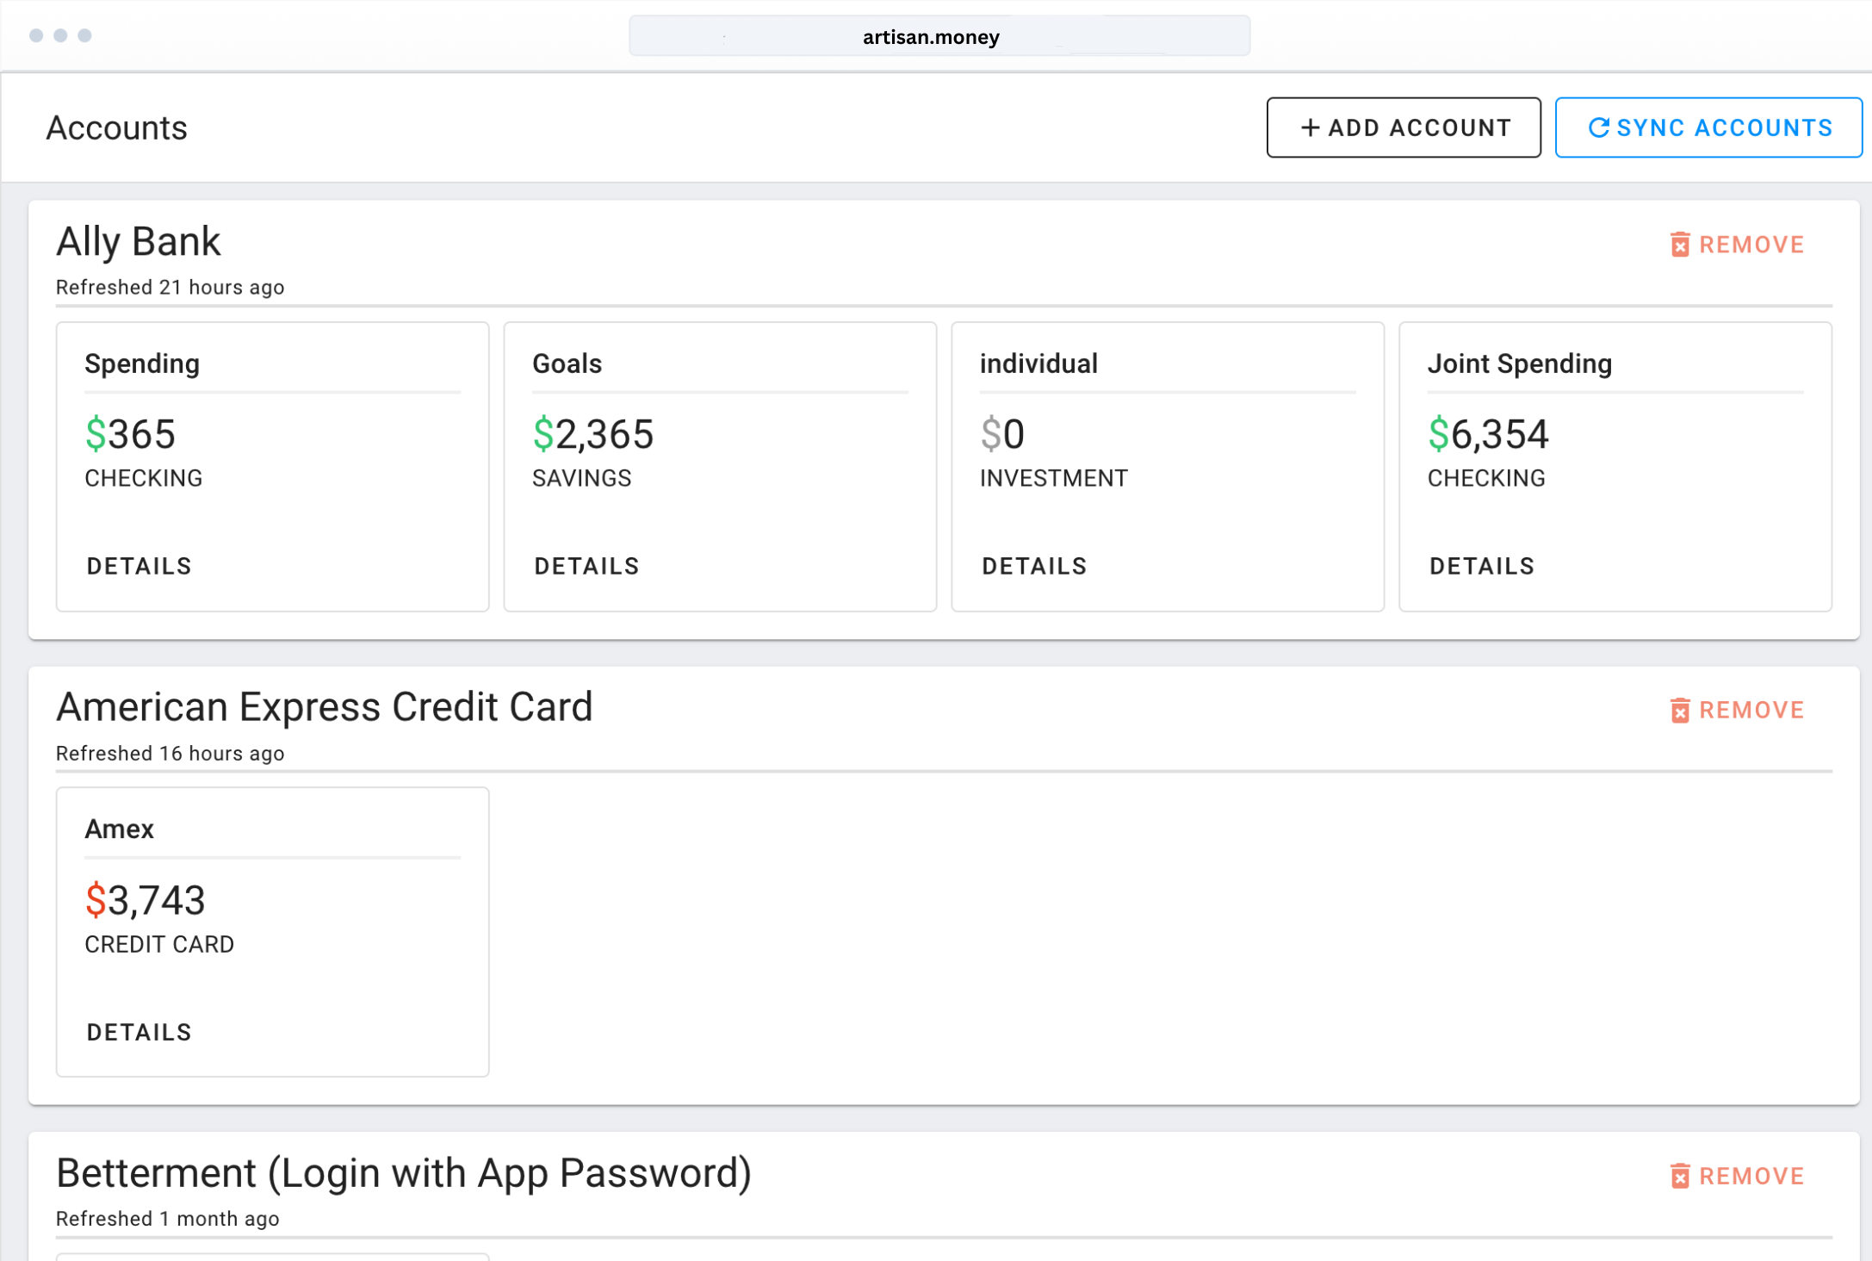Click trash icon for Betterment Remove
This screenshot has height=1261, width=1872.
1679,1176
